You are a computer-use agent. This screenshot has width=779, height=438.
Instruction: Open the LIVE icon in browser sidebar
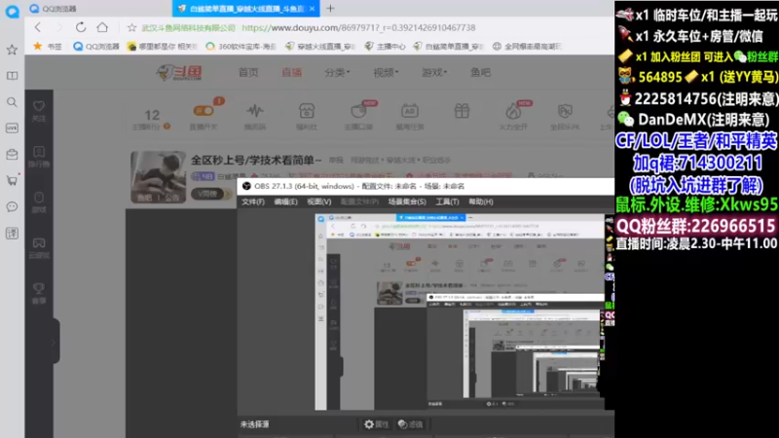12,128
